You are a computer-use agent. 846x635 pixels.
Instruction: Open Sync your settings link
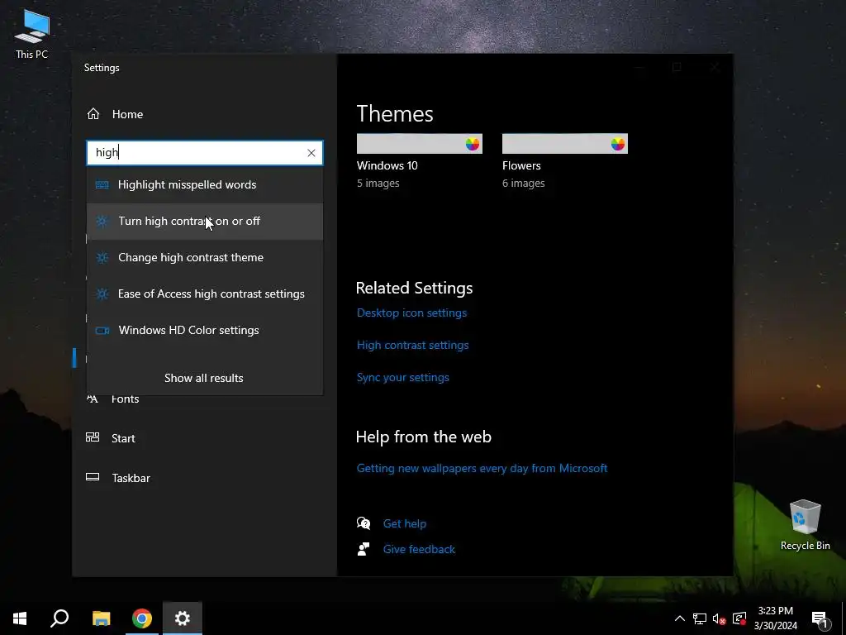point(403,377)
